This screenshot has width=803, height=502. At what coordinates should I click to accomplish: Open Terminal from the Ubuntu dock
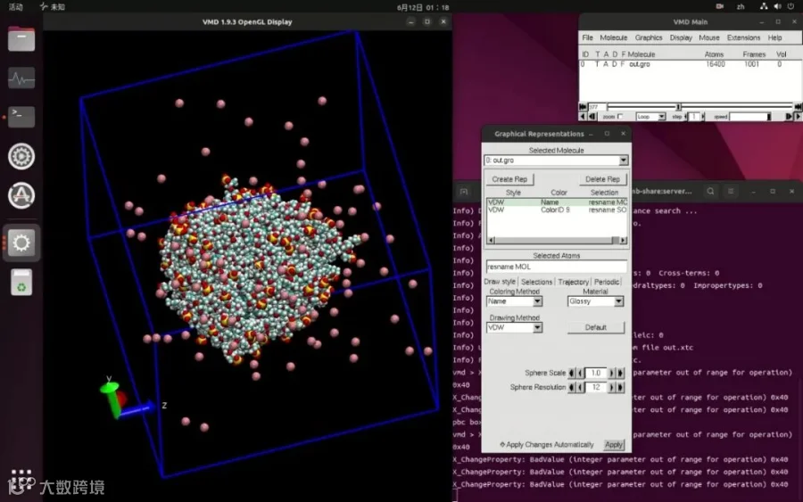tap(21, 117)
